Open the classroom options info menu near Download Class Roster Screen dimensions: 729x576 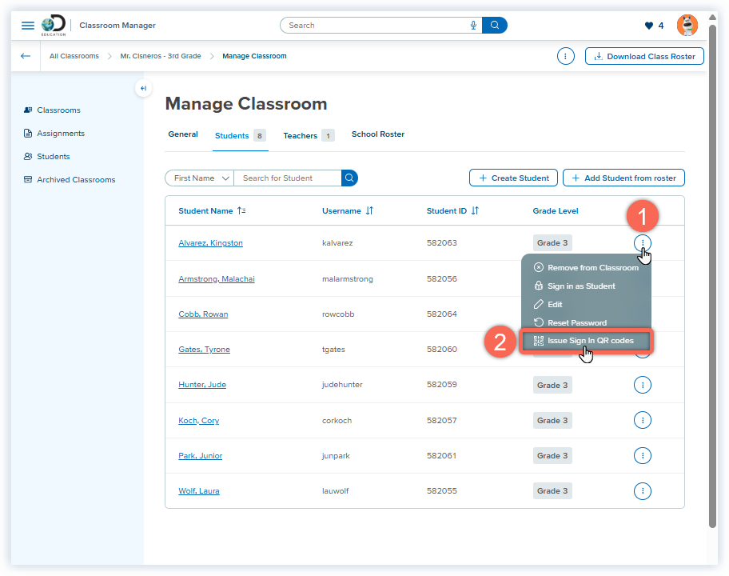point(566,56)
